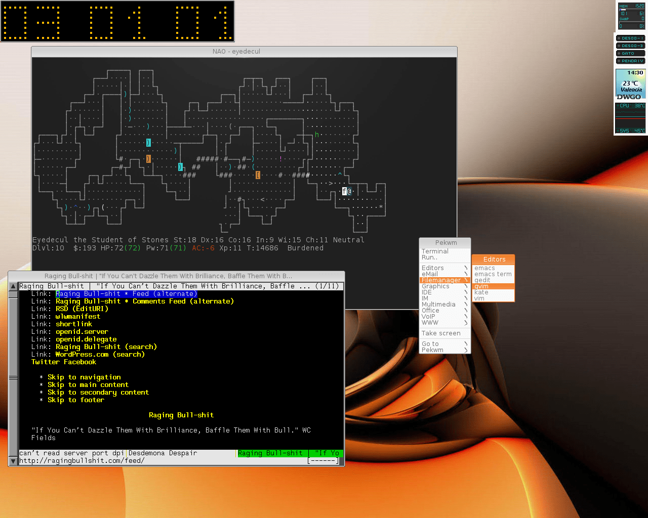
Task: Click the < upstairs symbol on the map
Action: point(262,199)
